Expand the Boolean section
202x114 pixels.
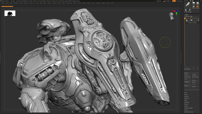click(186, 96)
